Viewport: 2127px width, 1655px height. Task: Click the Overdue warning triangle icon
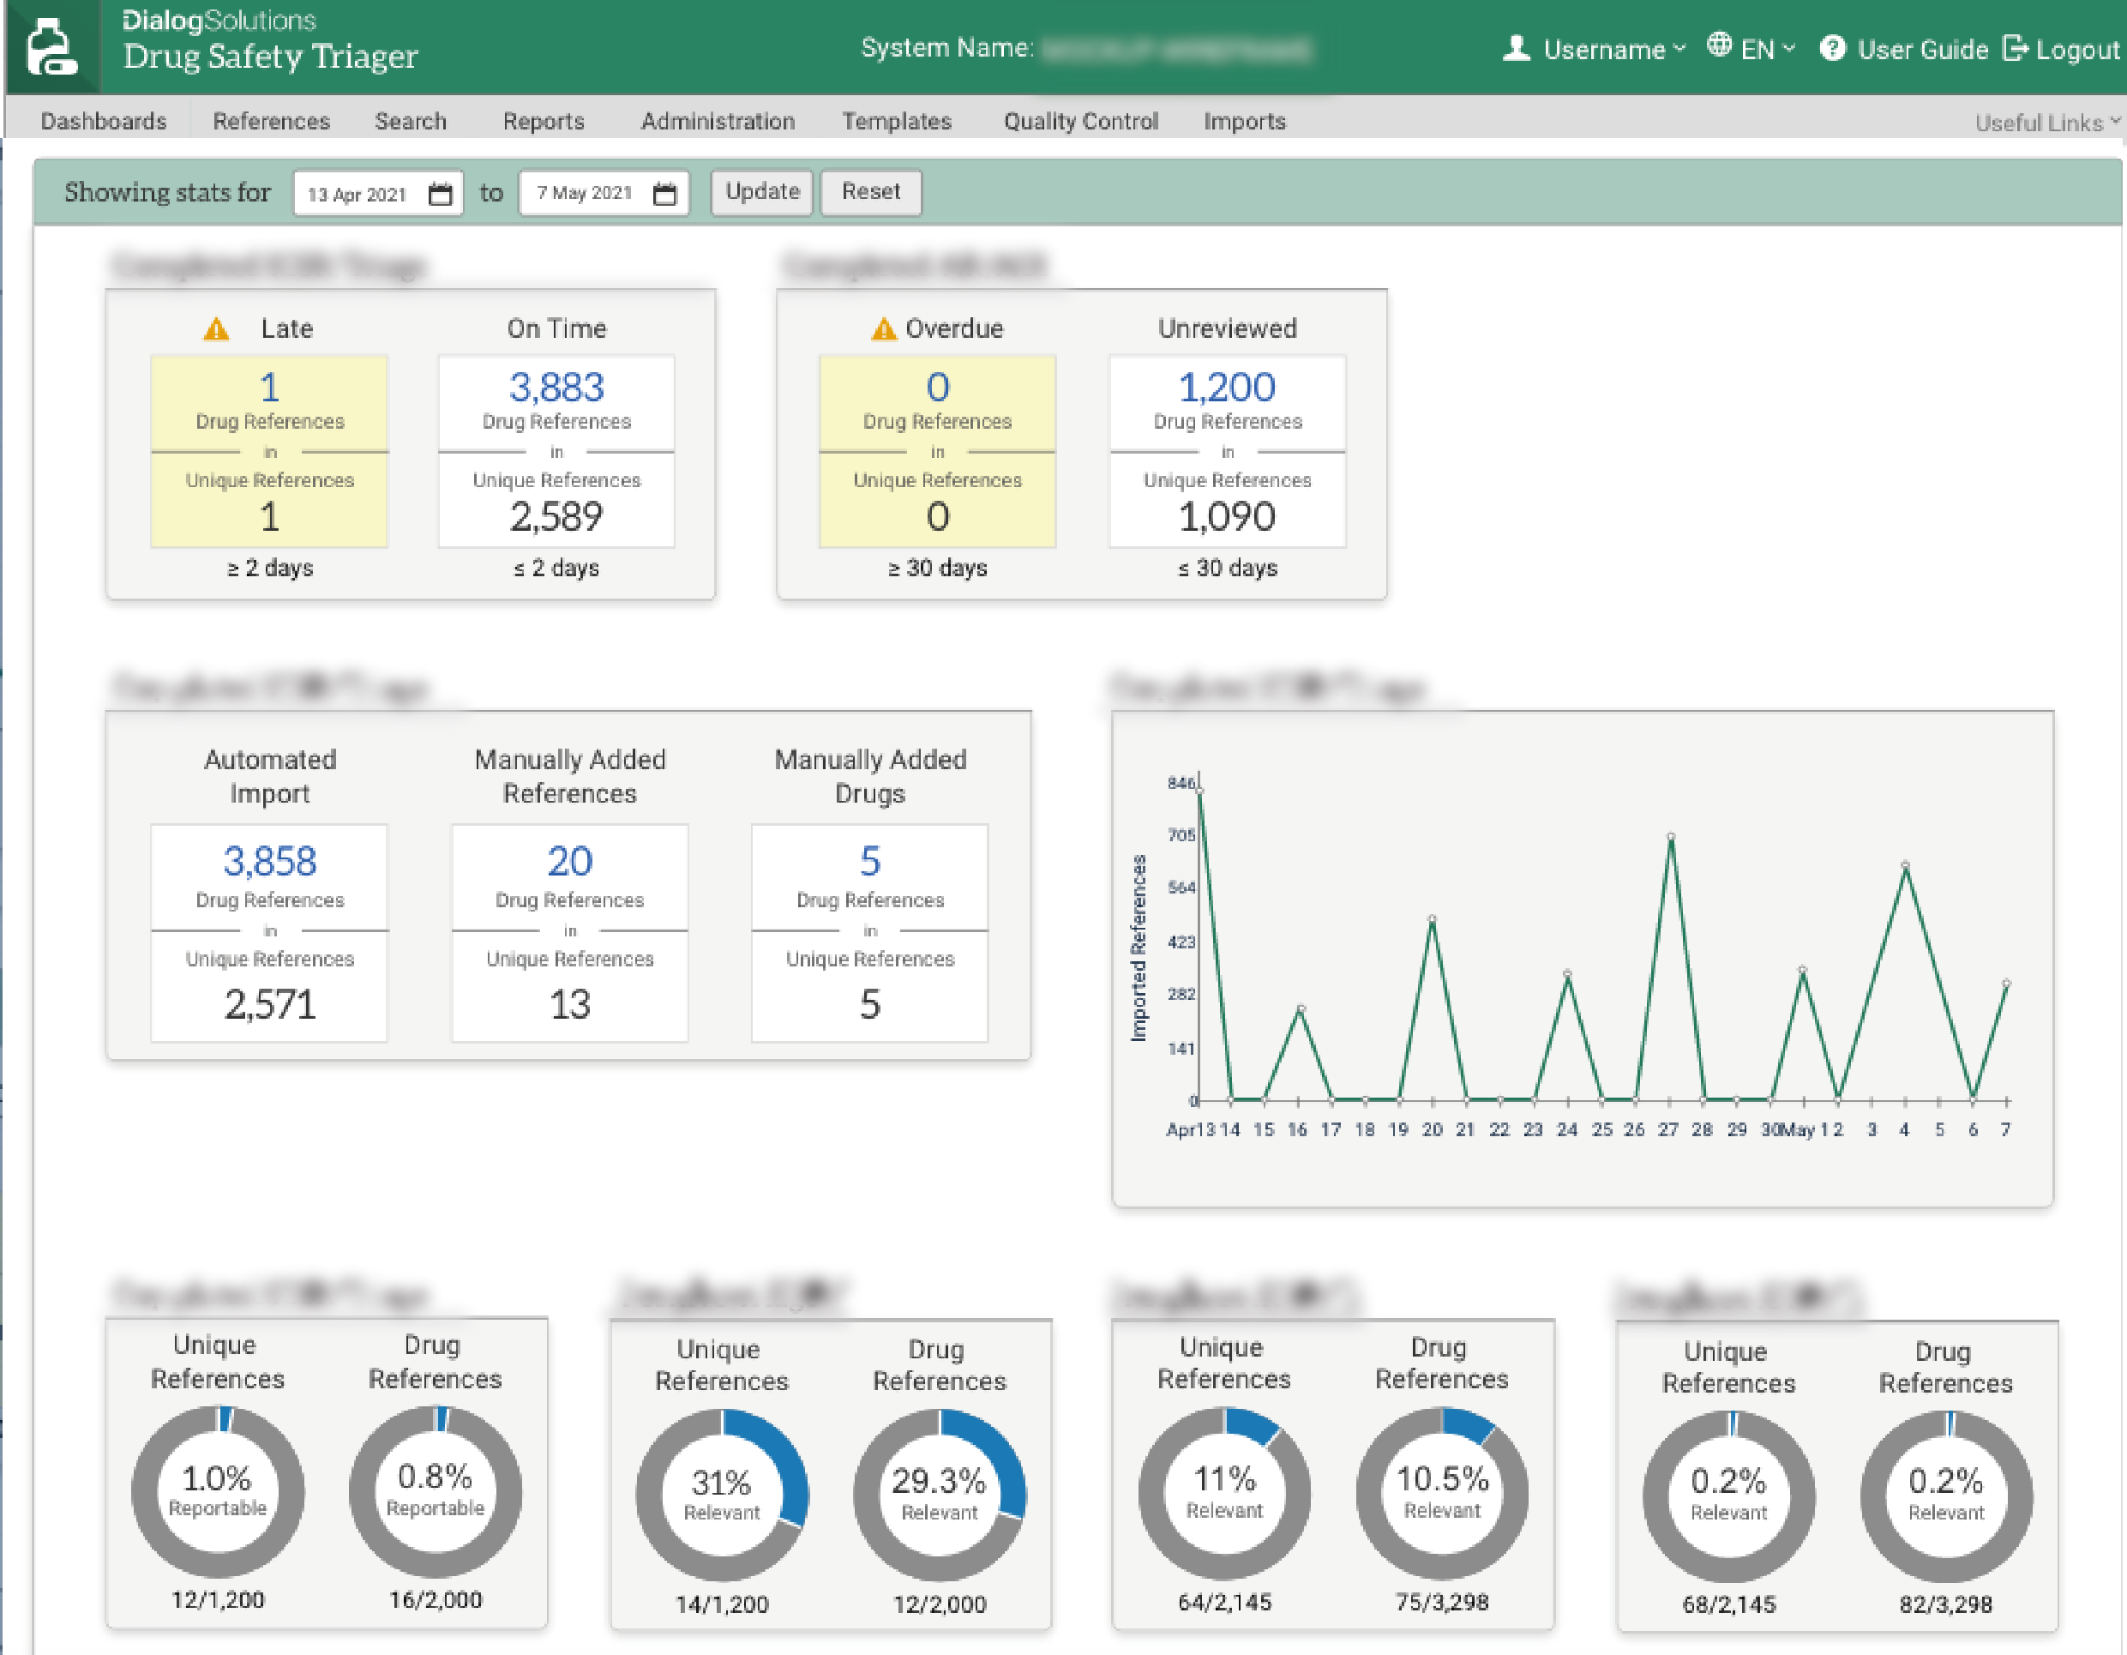pos(883,329)
